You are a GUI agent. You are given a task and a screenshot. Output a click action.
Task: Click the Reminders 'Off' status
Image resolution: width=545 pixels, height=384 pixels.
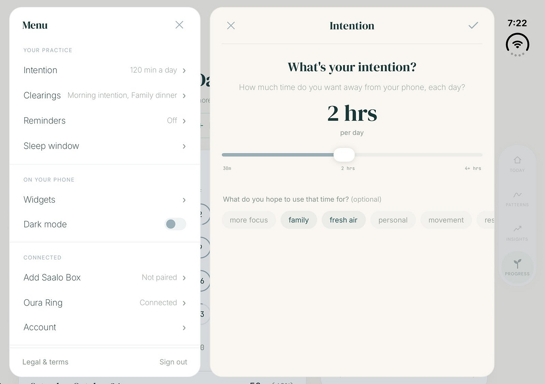172,120
